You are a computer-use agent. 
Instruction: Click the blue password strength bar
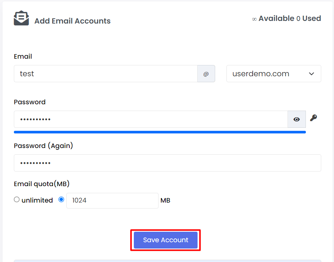[160, 132]
